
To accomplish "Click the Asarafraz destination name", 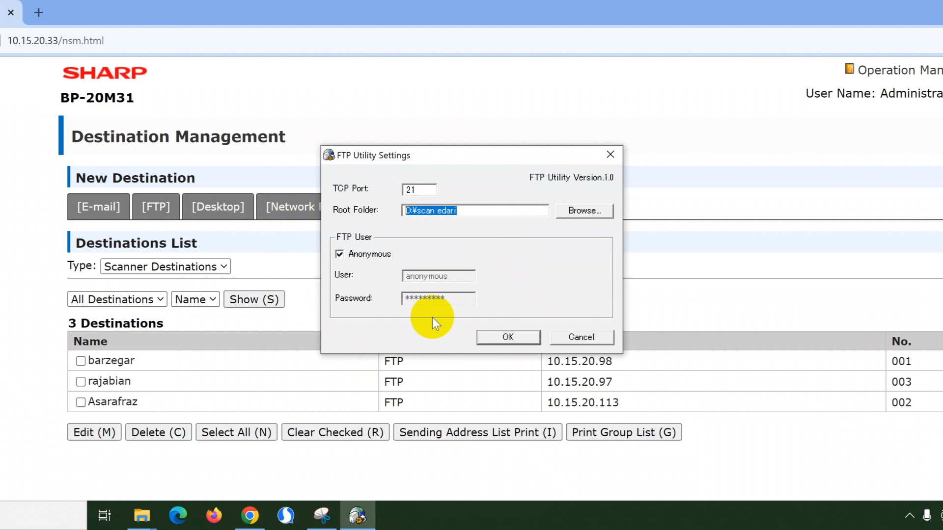I will 112,402.
